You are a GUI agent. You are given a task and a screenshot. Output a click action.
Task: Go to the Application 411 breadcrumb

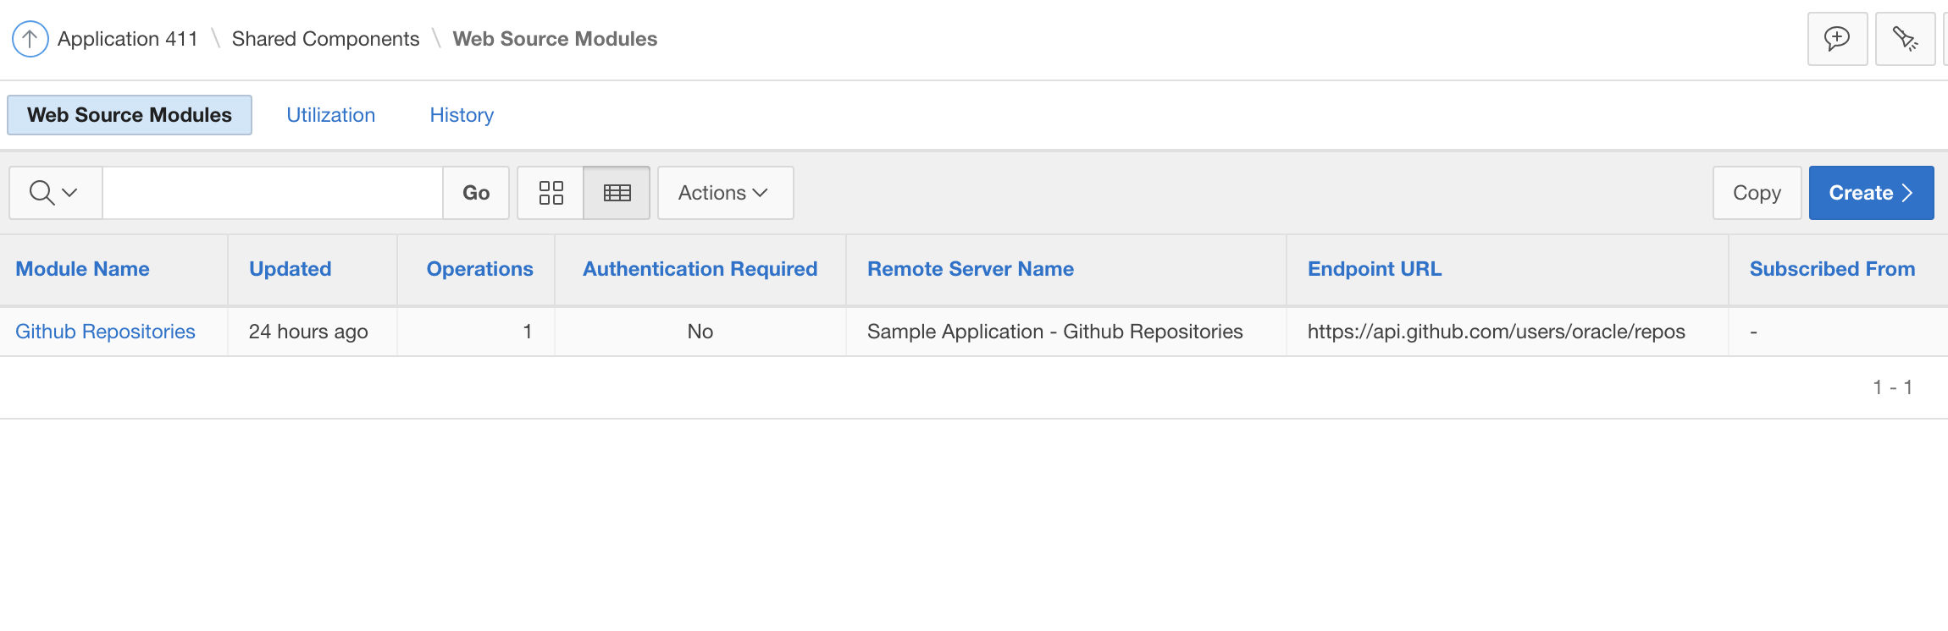[x=127, y=39]
